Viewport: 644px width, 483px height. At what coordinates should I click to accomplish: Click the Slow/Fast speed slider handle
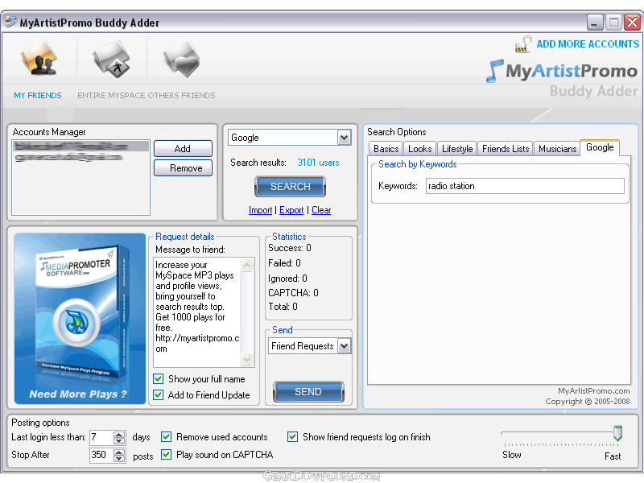click(x=617, y=434)
